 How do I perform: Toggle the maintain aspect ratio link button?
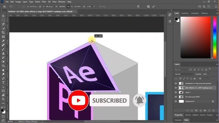pos(68,6)
